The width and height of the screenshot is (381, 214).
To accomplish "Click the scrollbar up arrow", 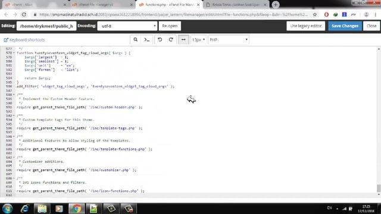I will point(379,49).
